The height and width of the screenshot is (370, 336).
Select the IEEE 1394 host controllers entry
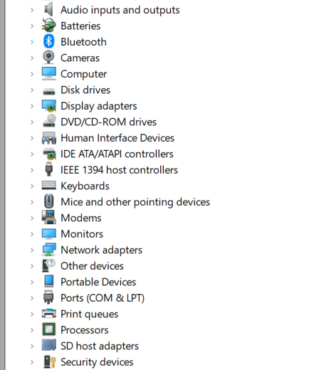pos(119,170)
